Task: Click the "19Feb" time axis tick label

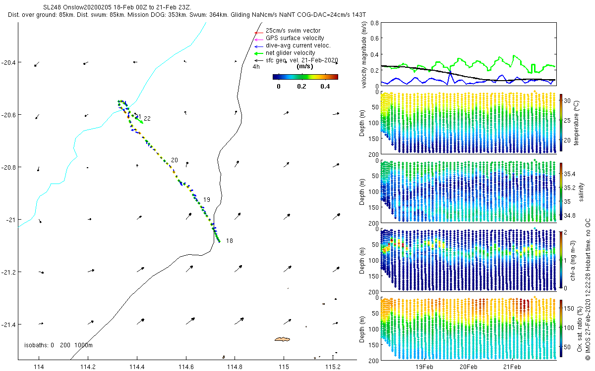Action: [x=425, y=367]
